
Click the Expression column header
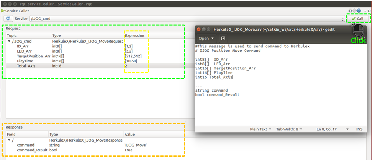pyautogui.click(x=135, y=35)
